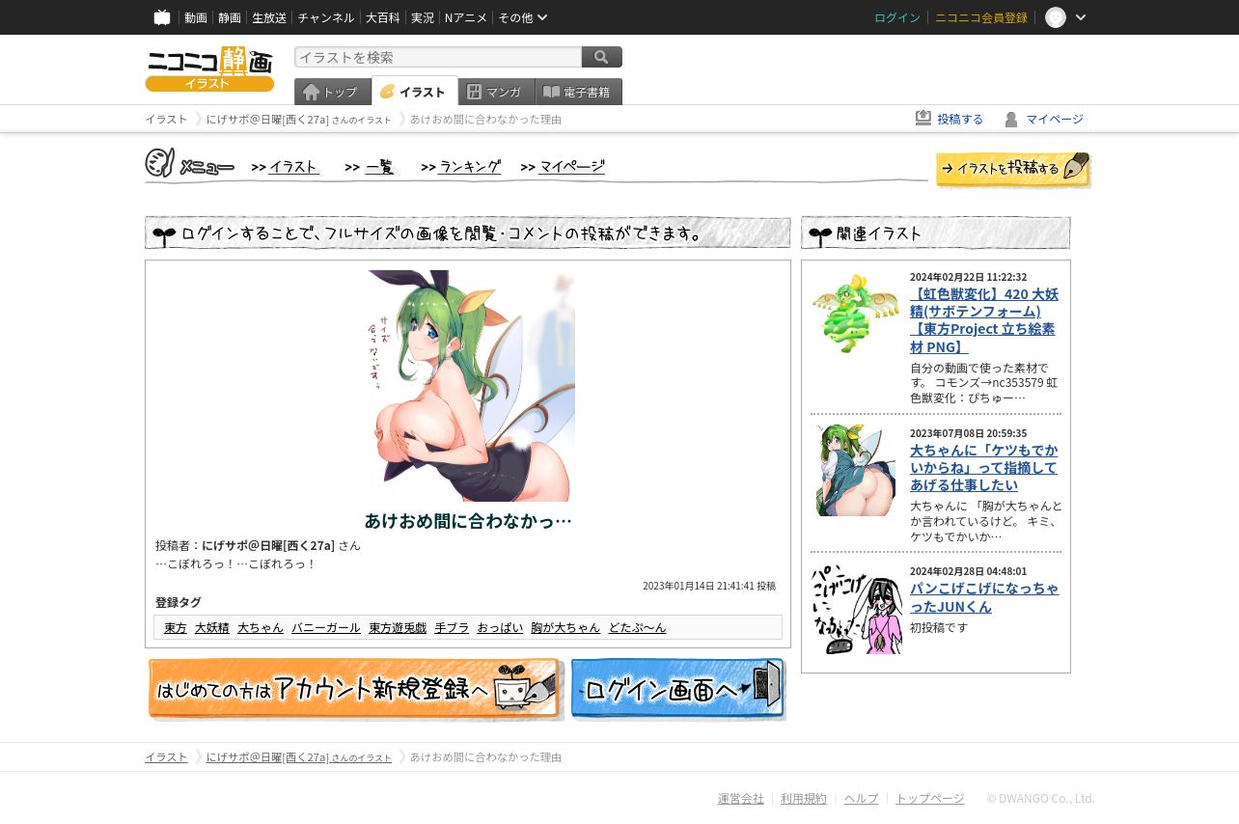
Task: Open 生放送 in the top navigation
Action: (269, 17)
